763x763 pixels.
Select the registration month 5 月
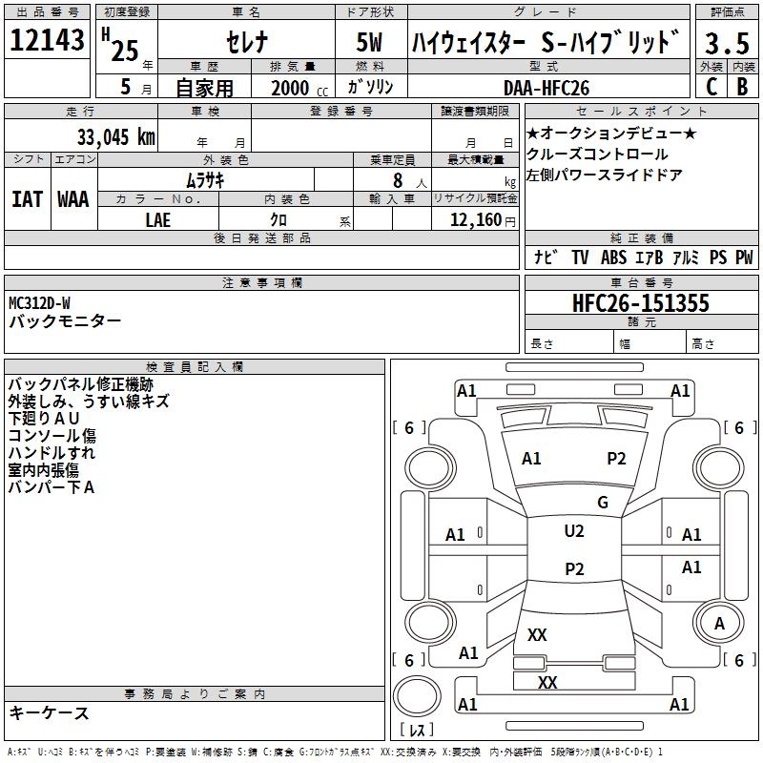click(x=135, y=87)
